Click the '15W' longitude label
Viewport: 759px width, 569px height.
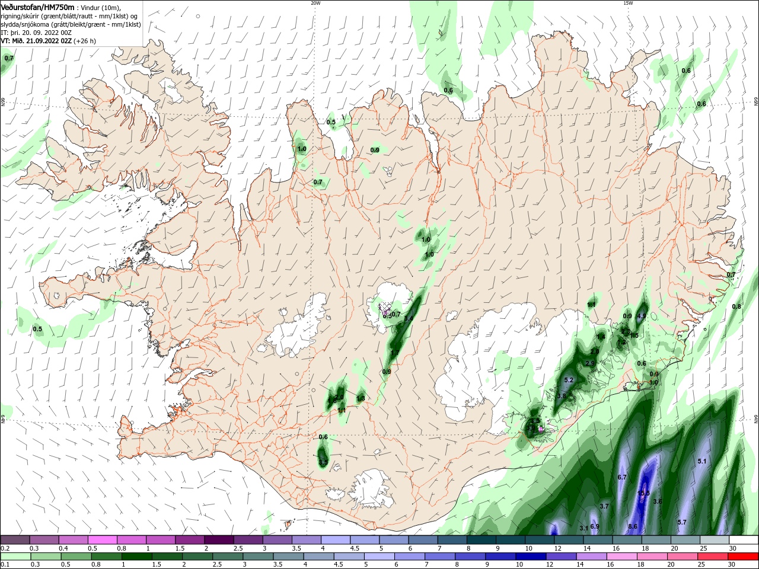pos(628,2)
